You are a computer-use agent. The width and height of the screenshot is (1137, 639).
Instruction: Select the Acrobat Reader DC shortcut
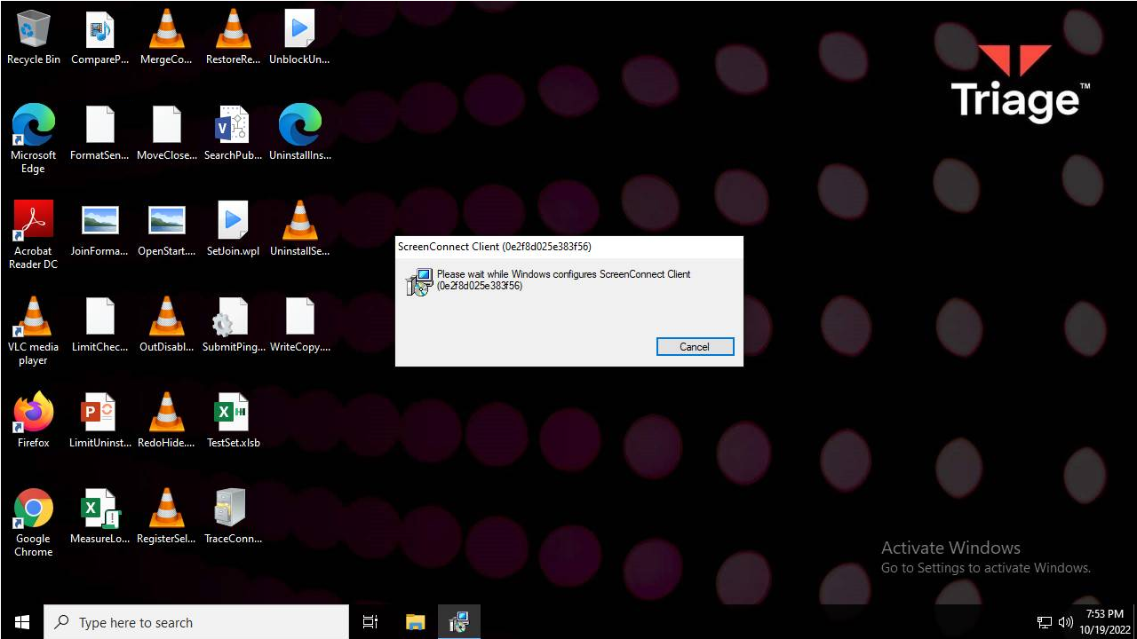(34, 234)
